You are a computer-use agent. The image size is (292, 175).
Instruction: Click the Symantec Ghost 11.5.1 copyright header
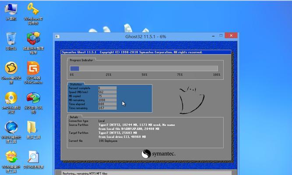coord(132,52)
